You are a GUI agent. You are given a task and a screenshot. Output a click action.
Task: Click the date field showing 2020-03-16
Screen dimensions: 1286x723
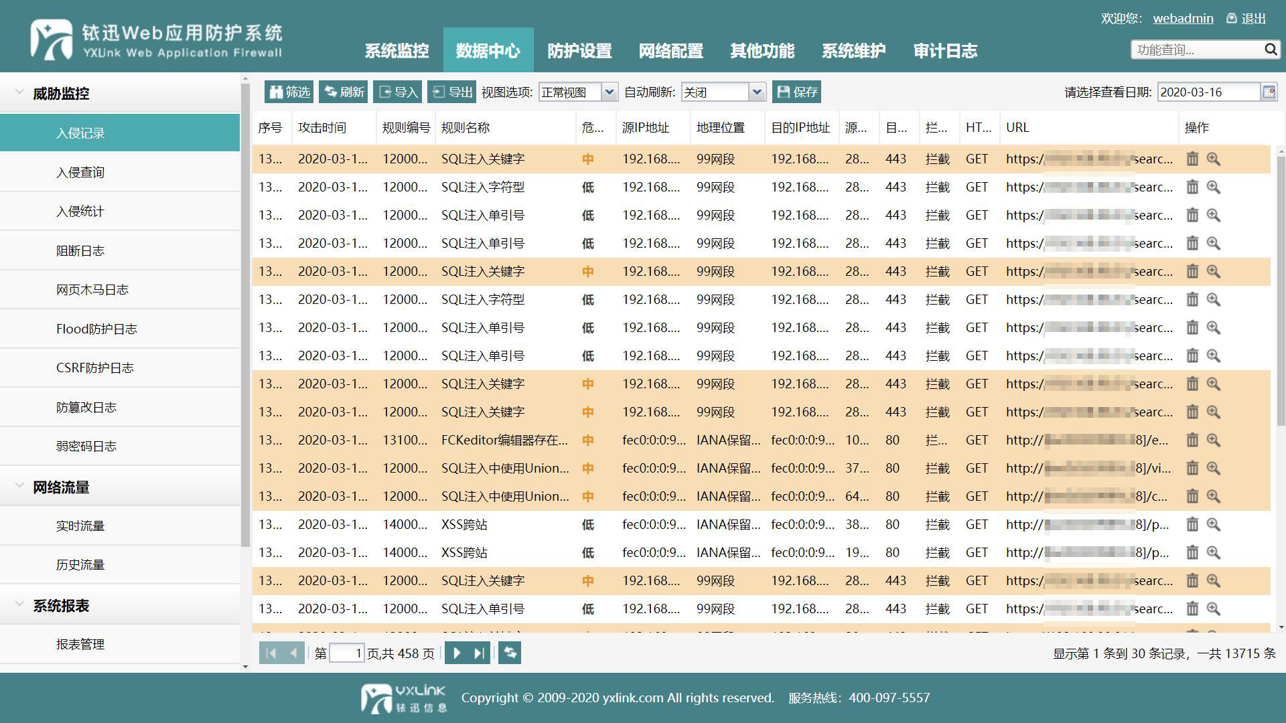click(1208, 92)
